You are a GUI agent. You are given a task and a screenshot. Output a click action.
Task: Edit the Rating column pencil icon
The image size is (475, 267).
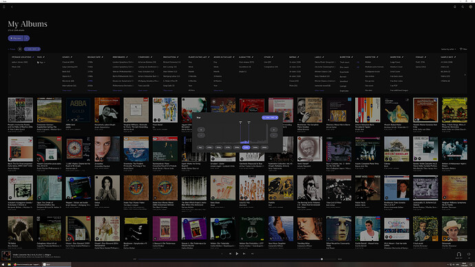tap(298, 57)
